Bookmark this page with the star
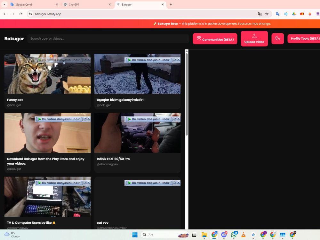Viewport: 320px width, 240px height. pyautogui.click(x=267, y=14)
